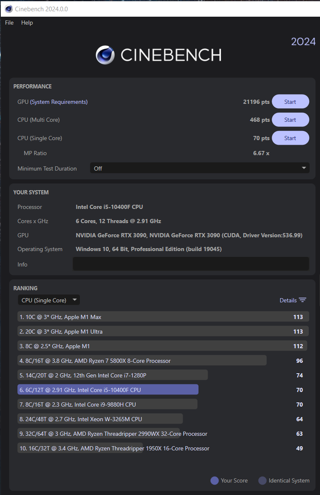
Task: Open the ranking Details link
Action: pos(288,300)
